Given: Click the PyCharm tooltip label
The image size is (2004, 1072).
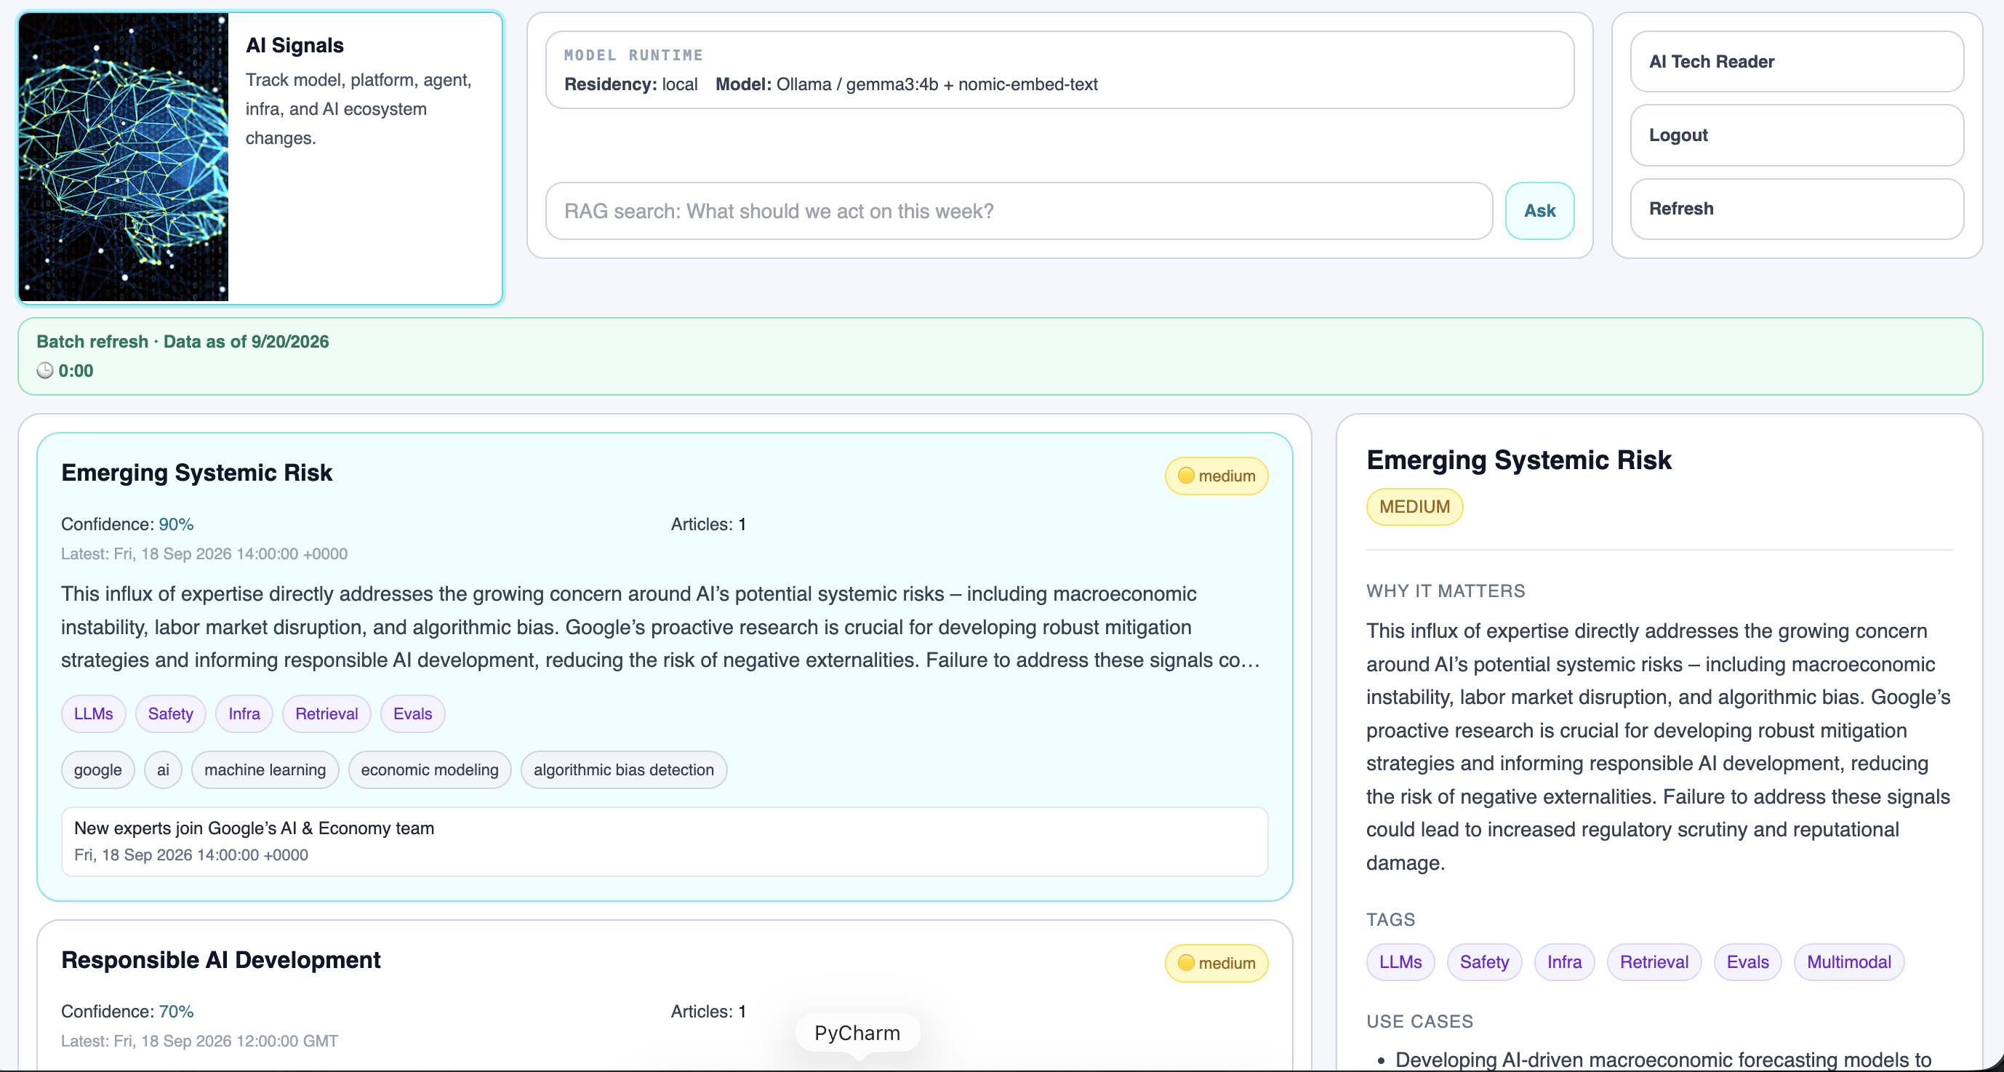Looking at the screenshot, I should coord(857,1033).
